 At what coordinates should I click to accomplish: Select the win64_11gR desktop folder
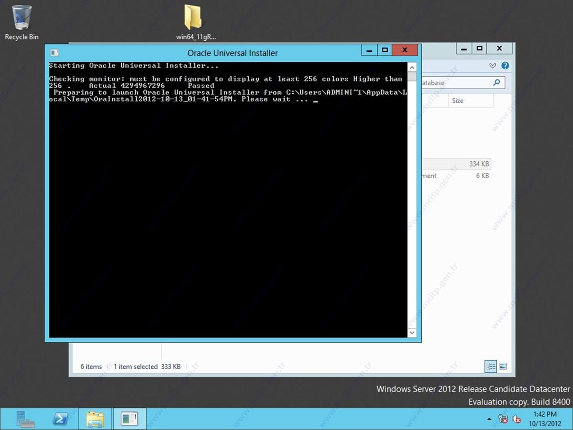(196, 23)
